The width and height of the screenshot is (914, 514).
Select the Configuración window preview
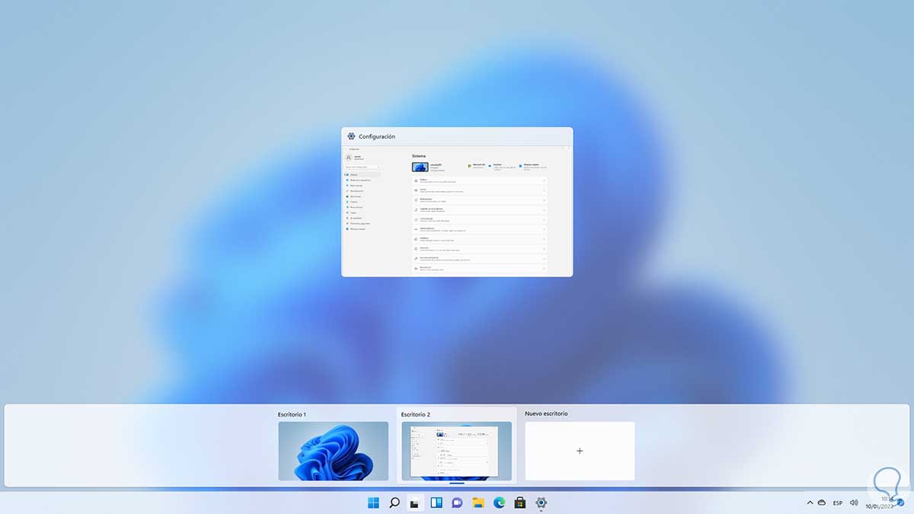pyautogui.click(x=457, y=202)
